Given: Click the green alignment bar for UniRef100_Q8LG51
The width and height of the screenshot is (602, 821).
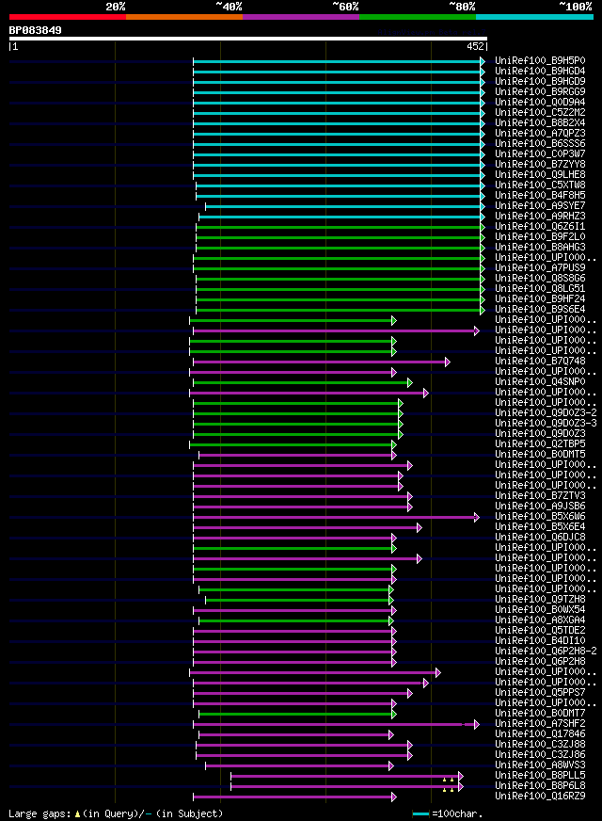Looking at the screenshot, I should tap(341, 289).
